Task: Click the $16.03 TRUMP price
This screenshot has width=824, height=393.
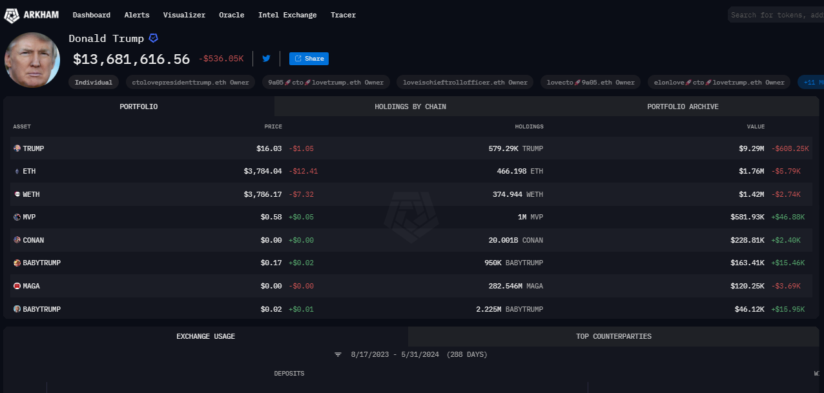Action: [x=269, y=148]
